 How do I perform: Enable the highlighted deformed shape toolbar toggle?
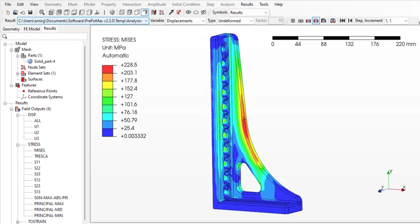coord(144,12)
